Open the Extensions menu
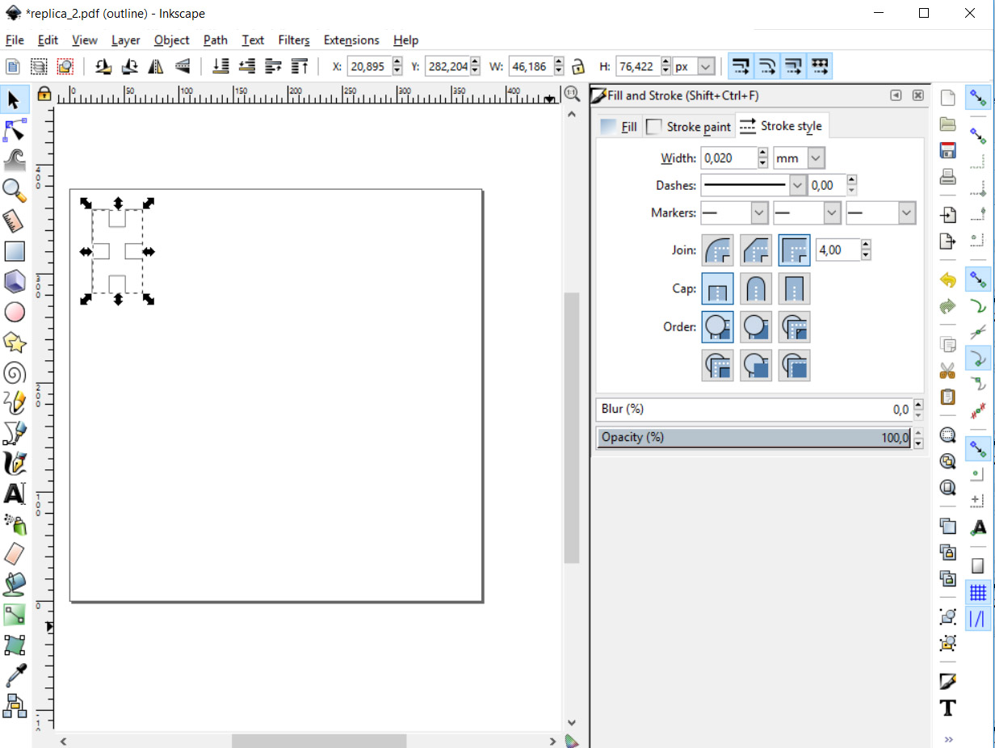The image size is (995, 748). click(x=351, y=40)
